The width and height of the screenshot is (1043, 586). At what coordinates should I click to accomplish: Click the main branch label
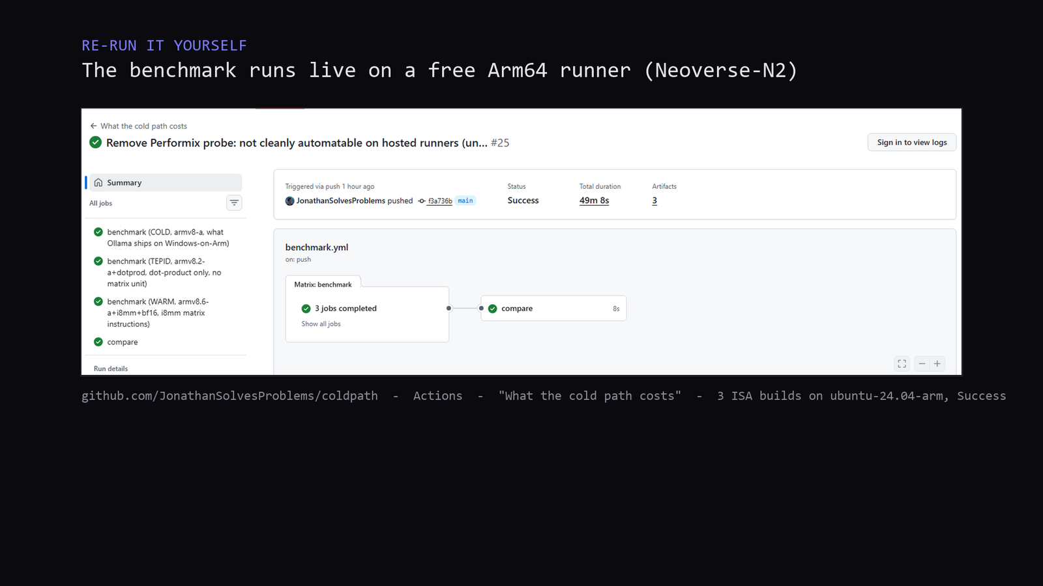[x=465, y=201]
